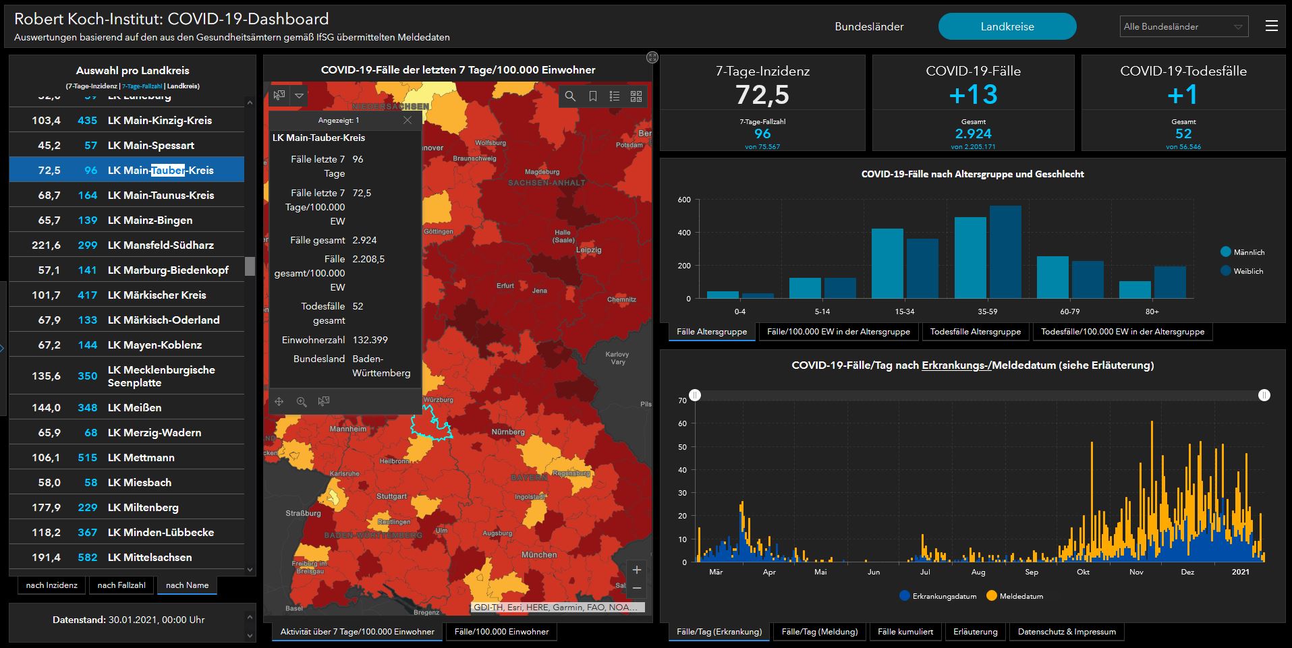The width and height of the screenshot is (1292, 648).
Task: Open map bookmarks
Action: point(592,96)
